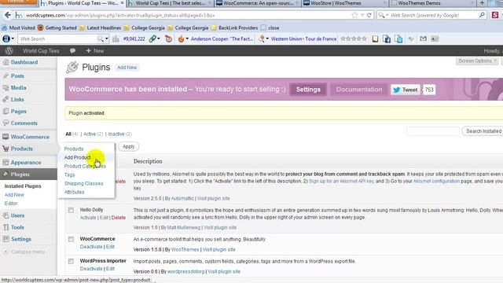The width and height of the screenshot is (503, 283).
Task: Click the toolbar bar-chart rank icon
Action: (x=116, y=39)
